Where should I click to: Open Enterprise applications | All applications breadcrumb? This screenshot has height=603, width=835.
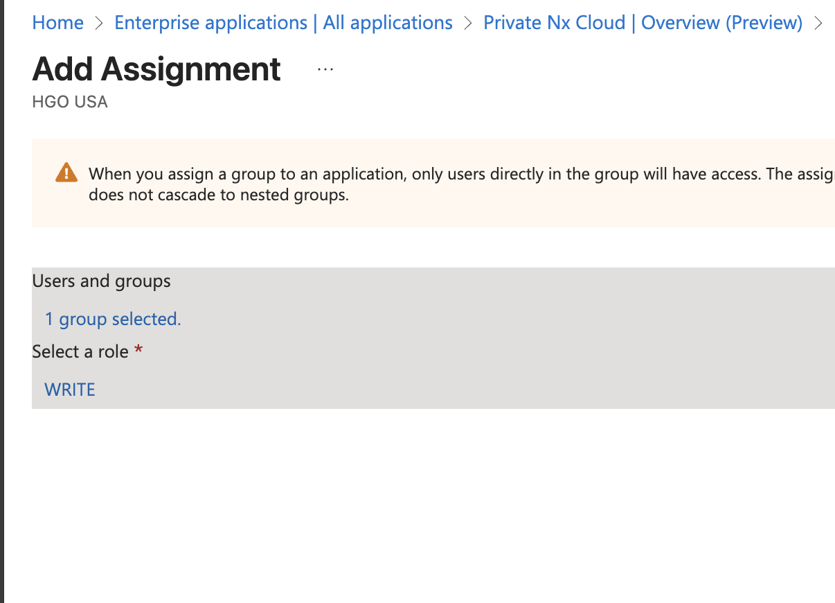(283, 23)
